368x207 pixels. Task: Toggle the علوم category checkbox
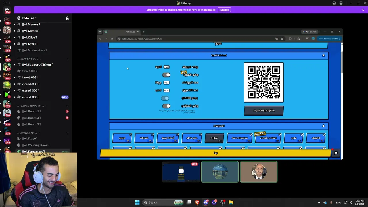[294, 138]
